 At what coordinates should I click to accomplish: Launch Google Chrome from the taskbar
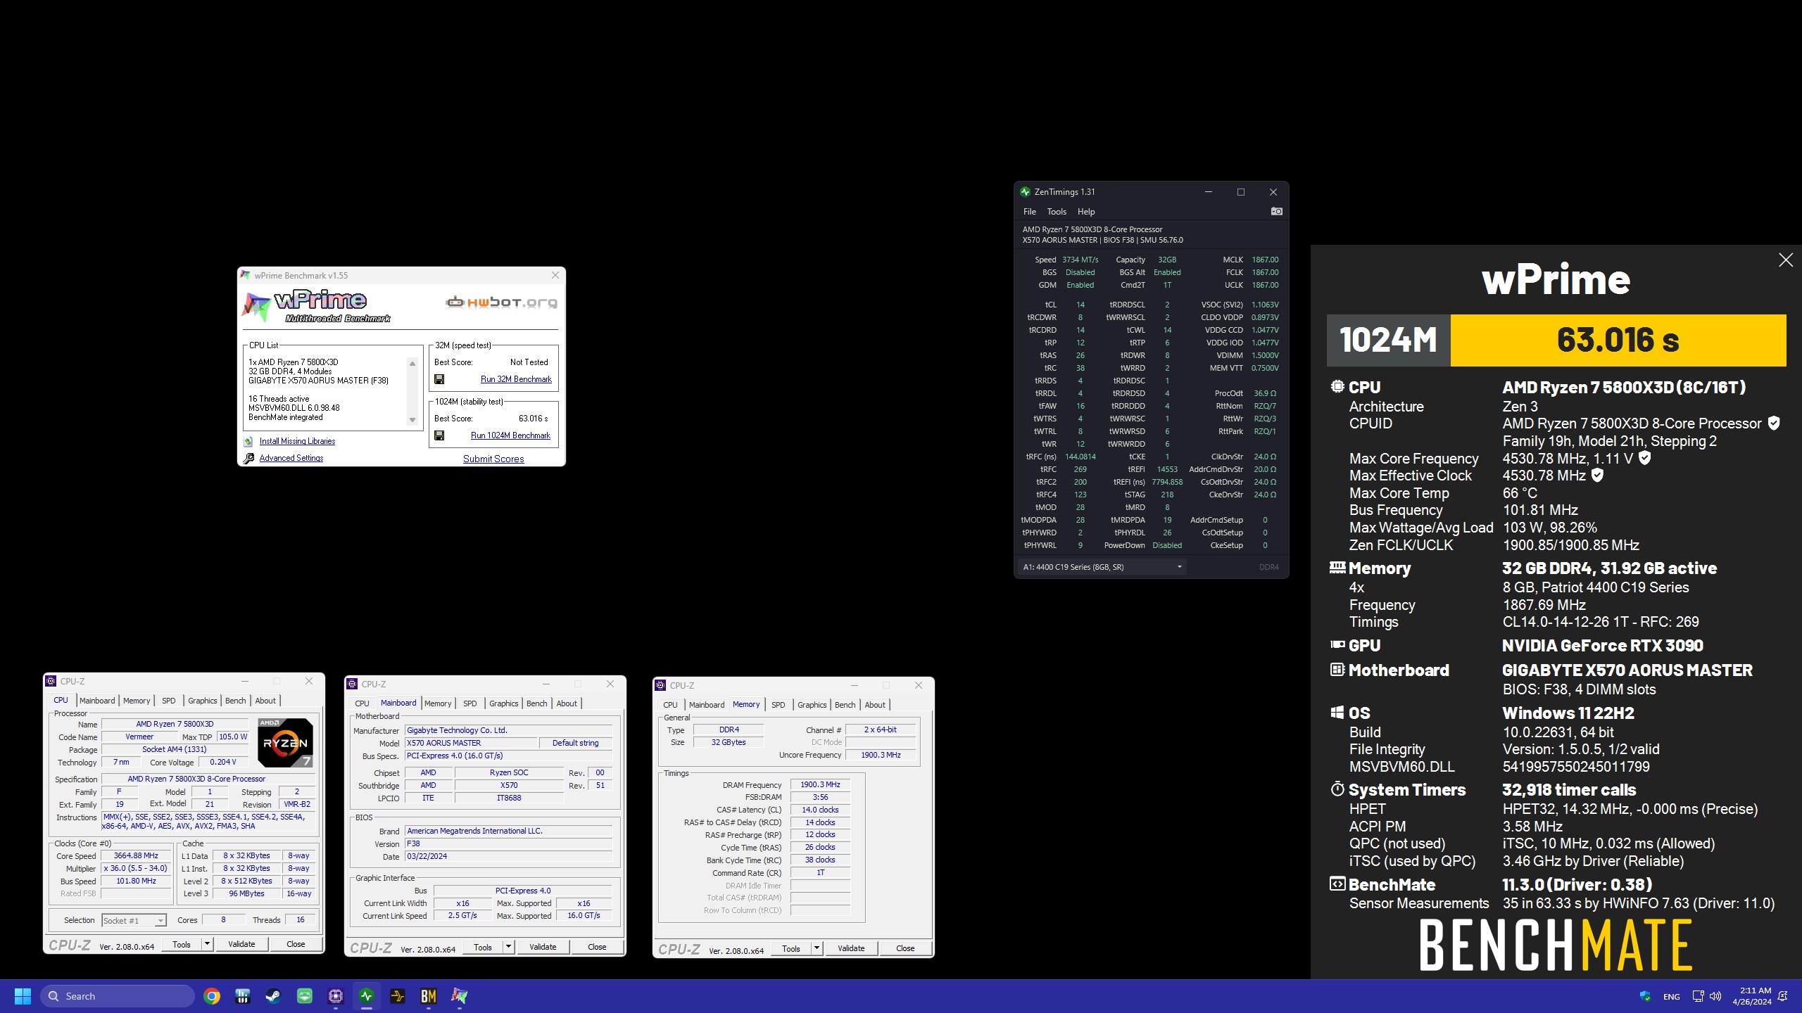(212, 996)
